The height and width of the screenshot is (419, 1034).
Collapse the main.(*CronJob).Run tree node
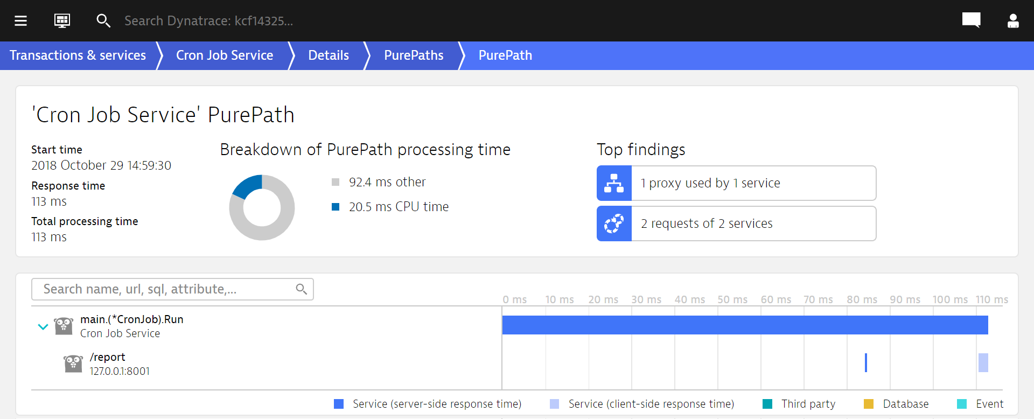(x=43, y=326)
